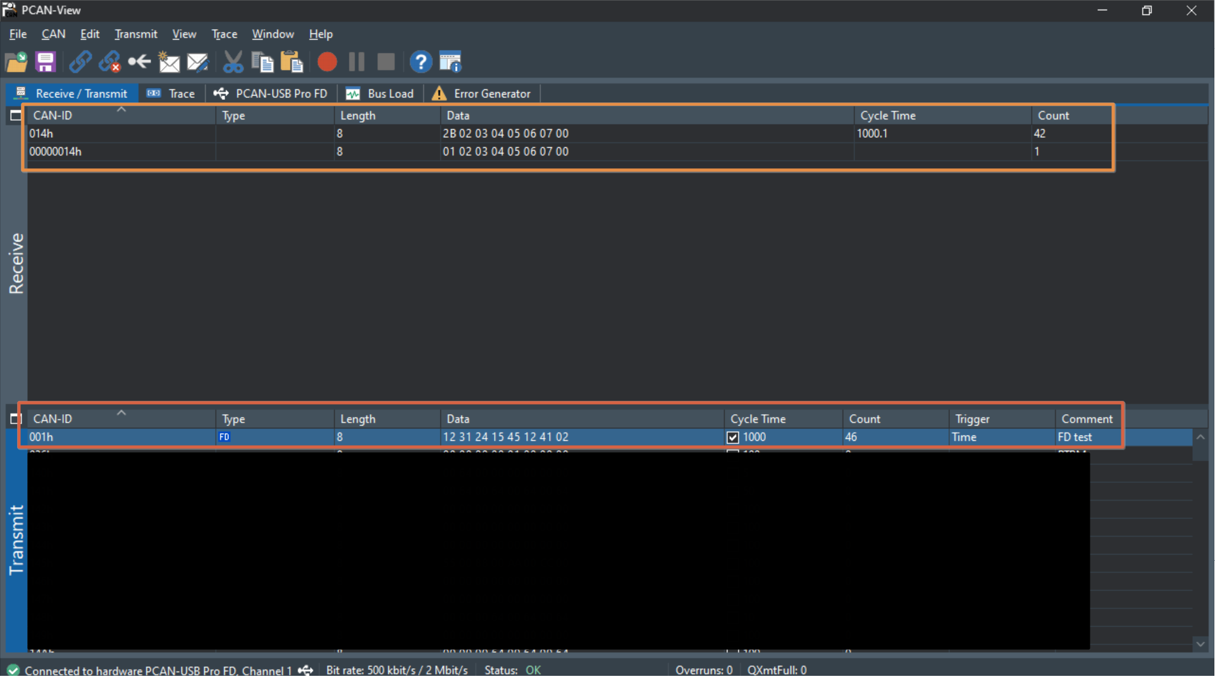Edit the selected transmit message
The image size is (1215, 679).
[198, 61]
